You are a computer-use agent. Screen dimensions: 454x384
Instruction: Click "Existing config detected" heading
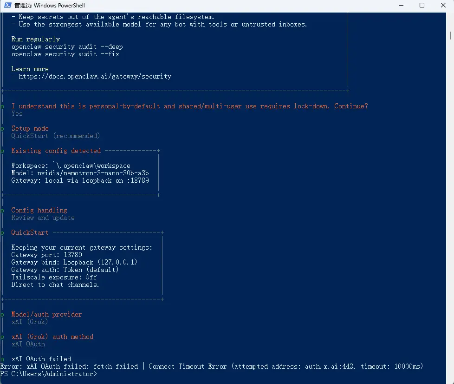(56, 151)
